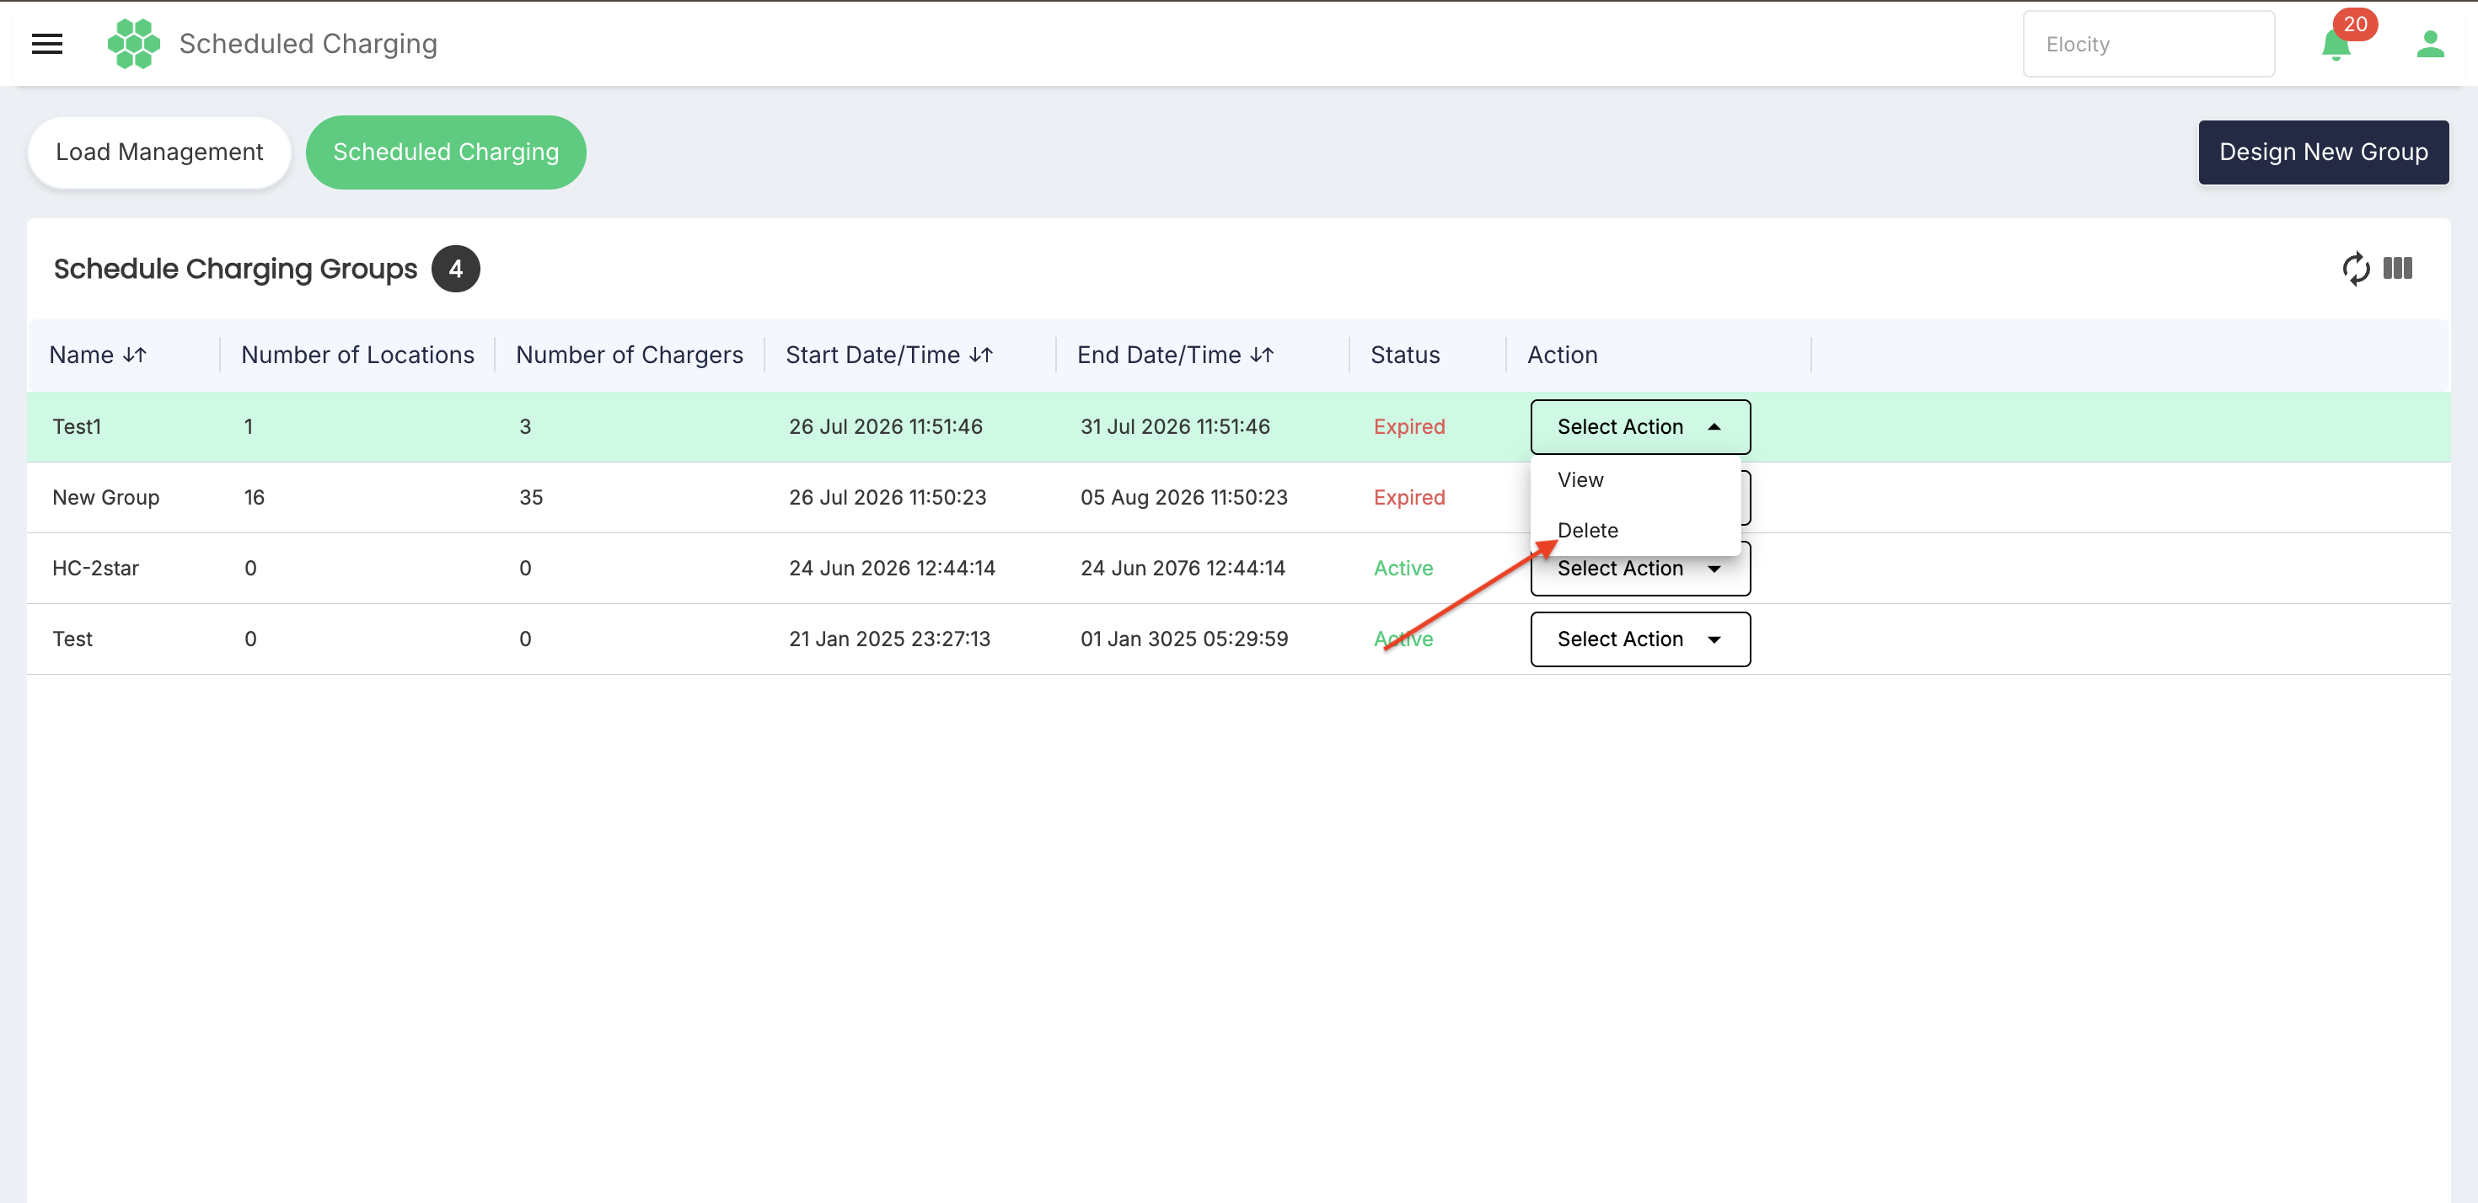Viewport: 2478px width, 1203px height.
Task: Click the Expired status for New Group
Action: pos(1409,497)
